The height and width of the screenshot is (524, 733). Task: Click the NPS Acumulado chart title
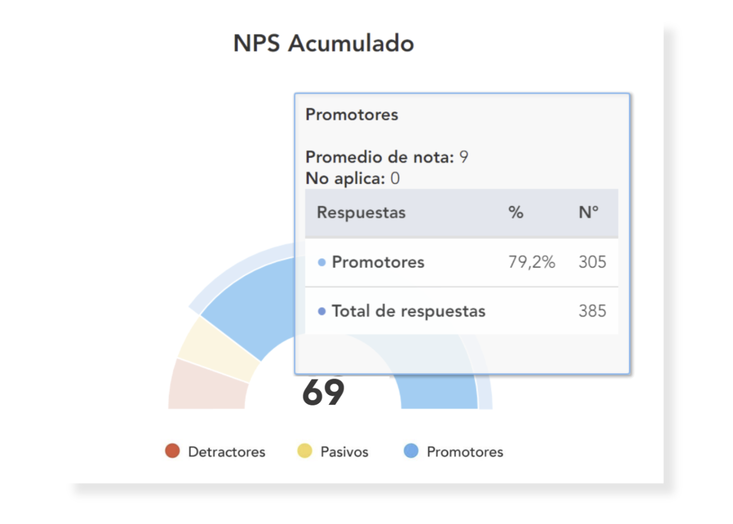323,44
